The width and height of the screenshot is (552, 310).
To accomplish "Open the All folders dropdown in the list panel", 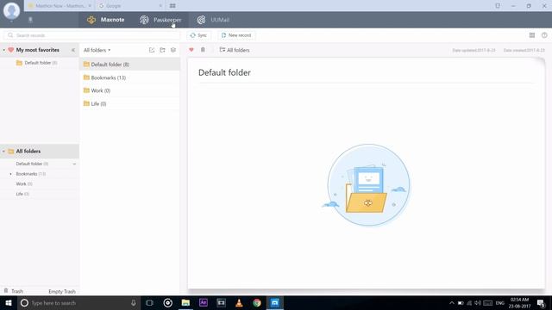I will (x=97, y=50).
